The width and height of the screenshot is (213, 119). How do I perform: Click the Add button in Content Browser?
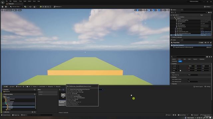pos(6,87)
